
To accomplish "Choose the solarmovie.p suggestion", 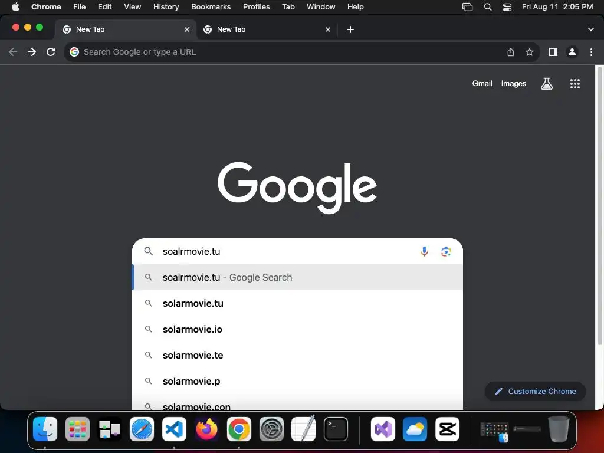I will [x=297, y=381].
